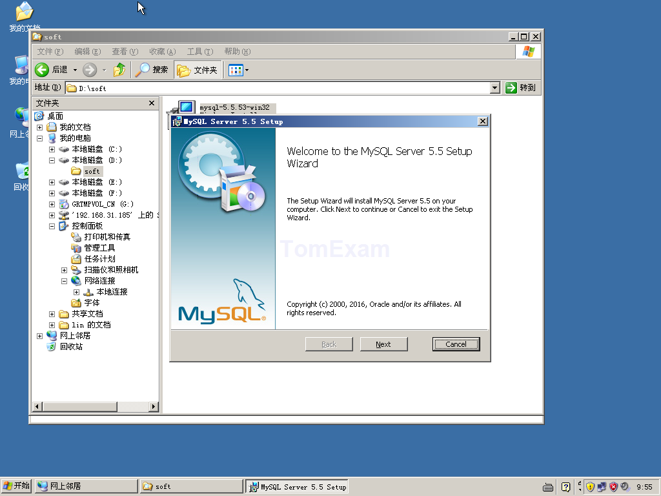Toggle the Folders (文件夹) pane button
The image size is (661, 496).
[x=198, y=70]
